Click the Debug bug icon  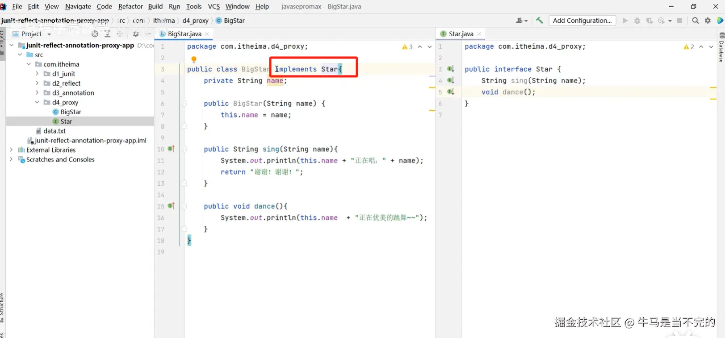[637, 21]
